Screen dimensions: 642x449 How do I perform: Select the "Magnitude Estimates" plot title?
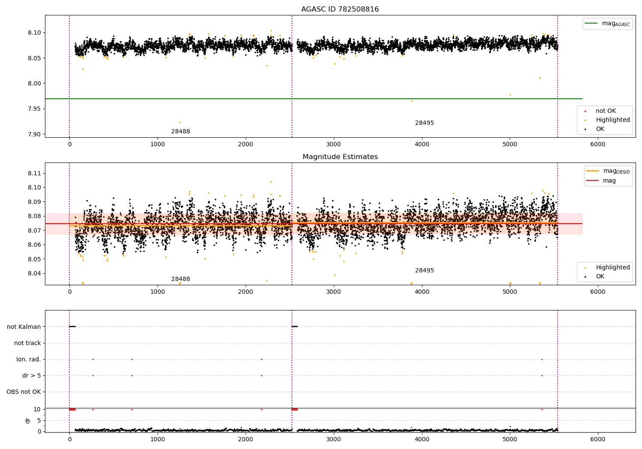pos(340,157)
